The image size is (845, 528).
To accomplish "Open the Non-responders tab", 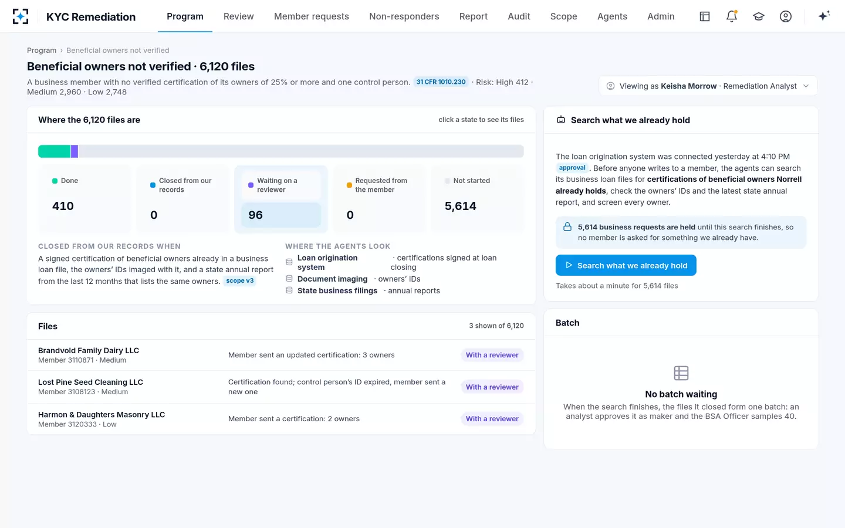I will (404, 16).
